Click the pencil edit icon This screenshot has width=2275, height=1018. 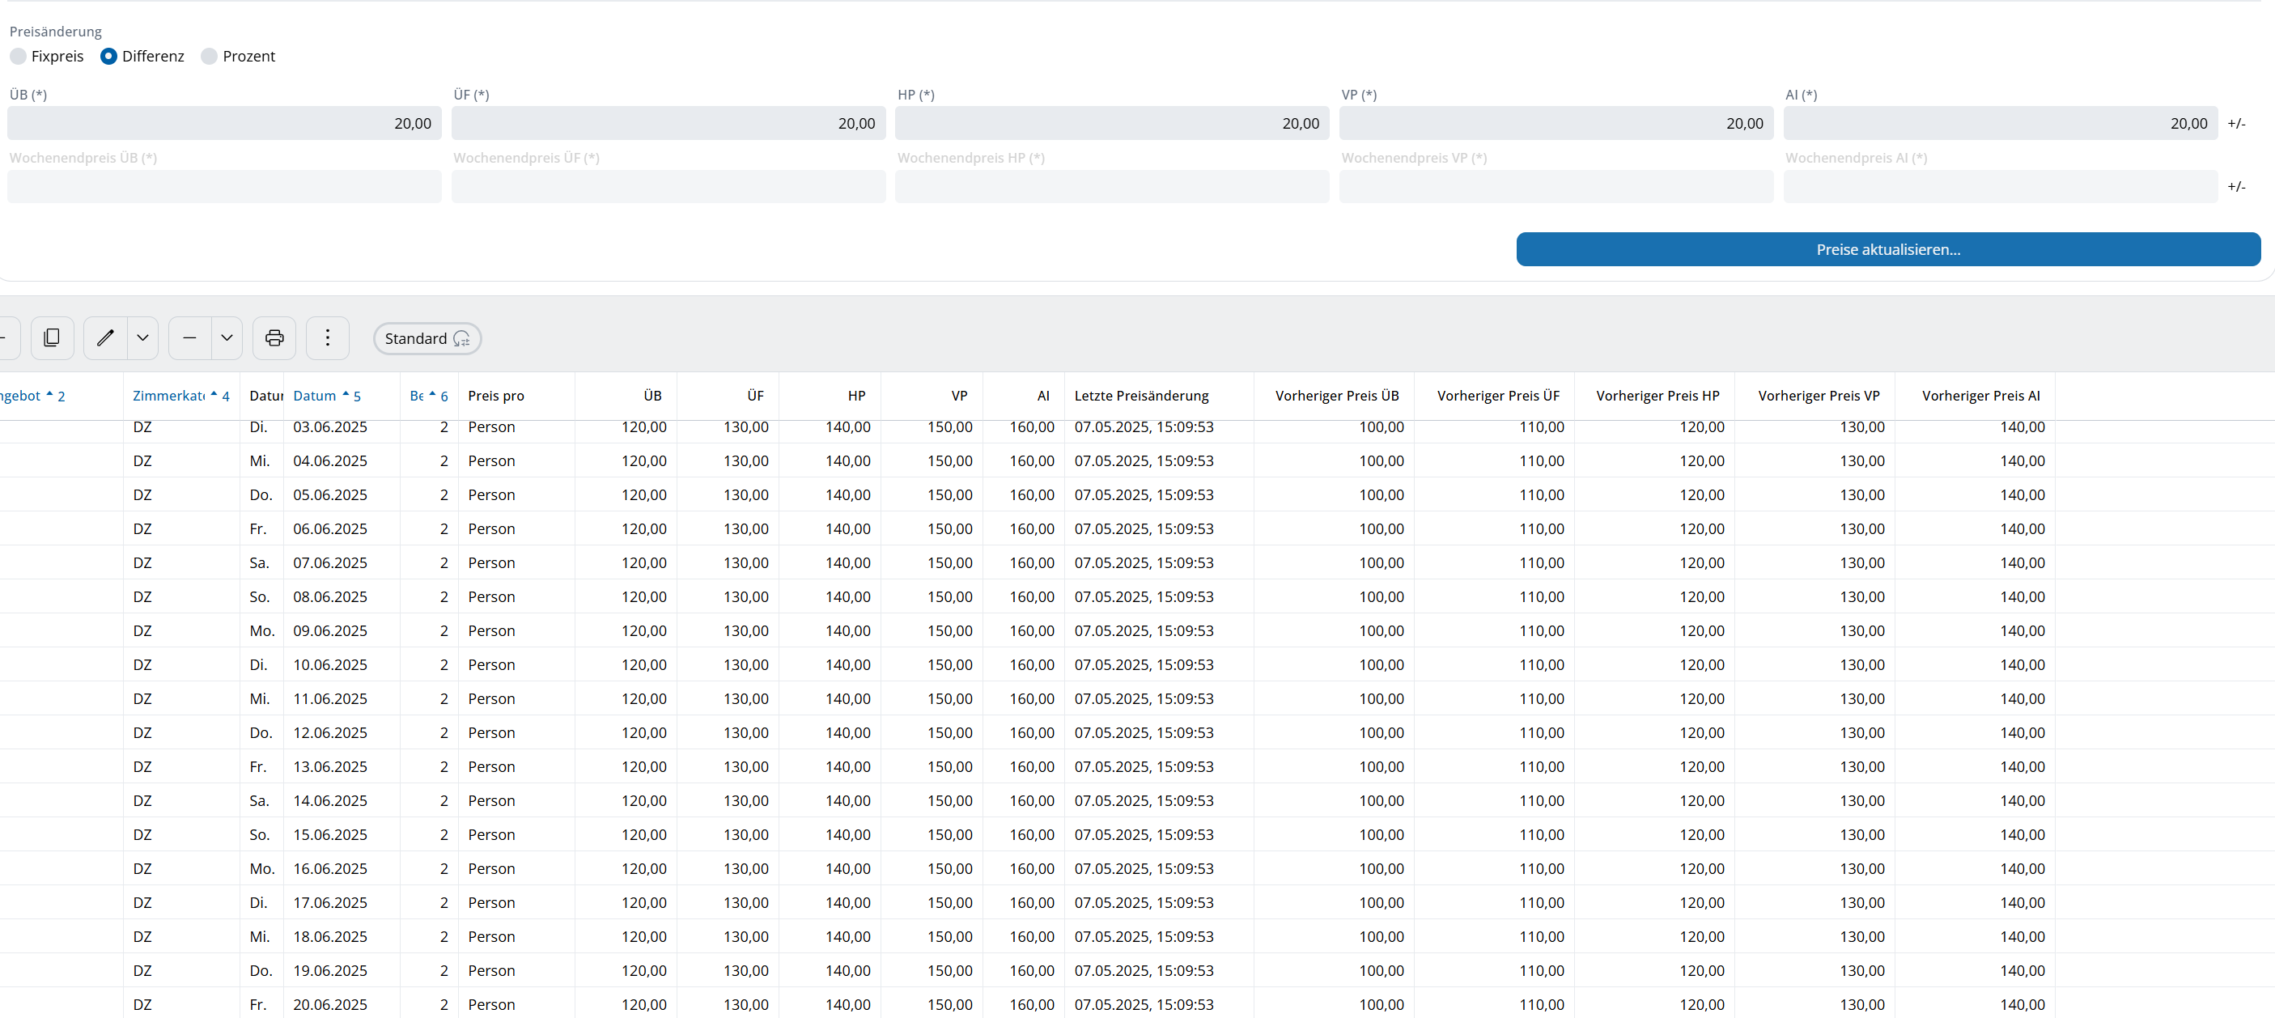[x=105, y=338]
